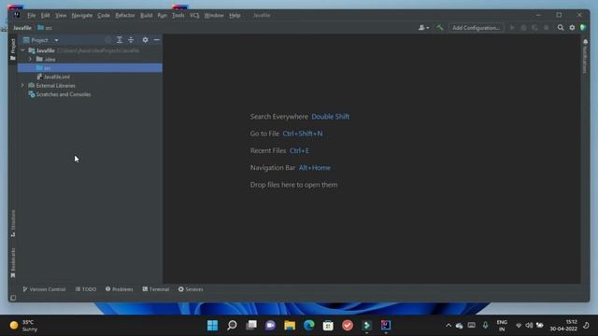The image size is (598, 336).
Task: Open Microsoft Edge from taskbar
Action: [x=309, y=326]
